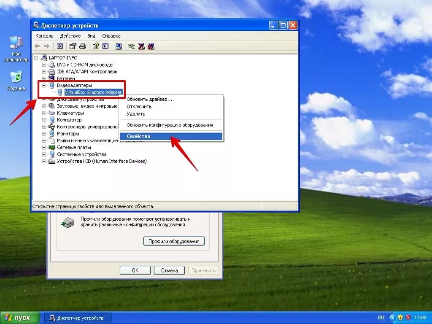Open the Консоль menu

44,36
